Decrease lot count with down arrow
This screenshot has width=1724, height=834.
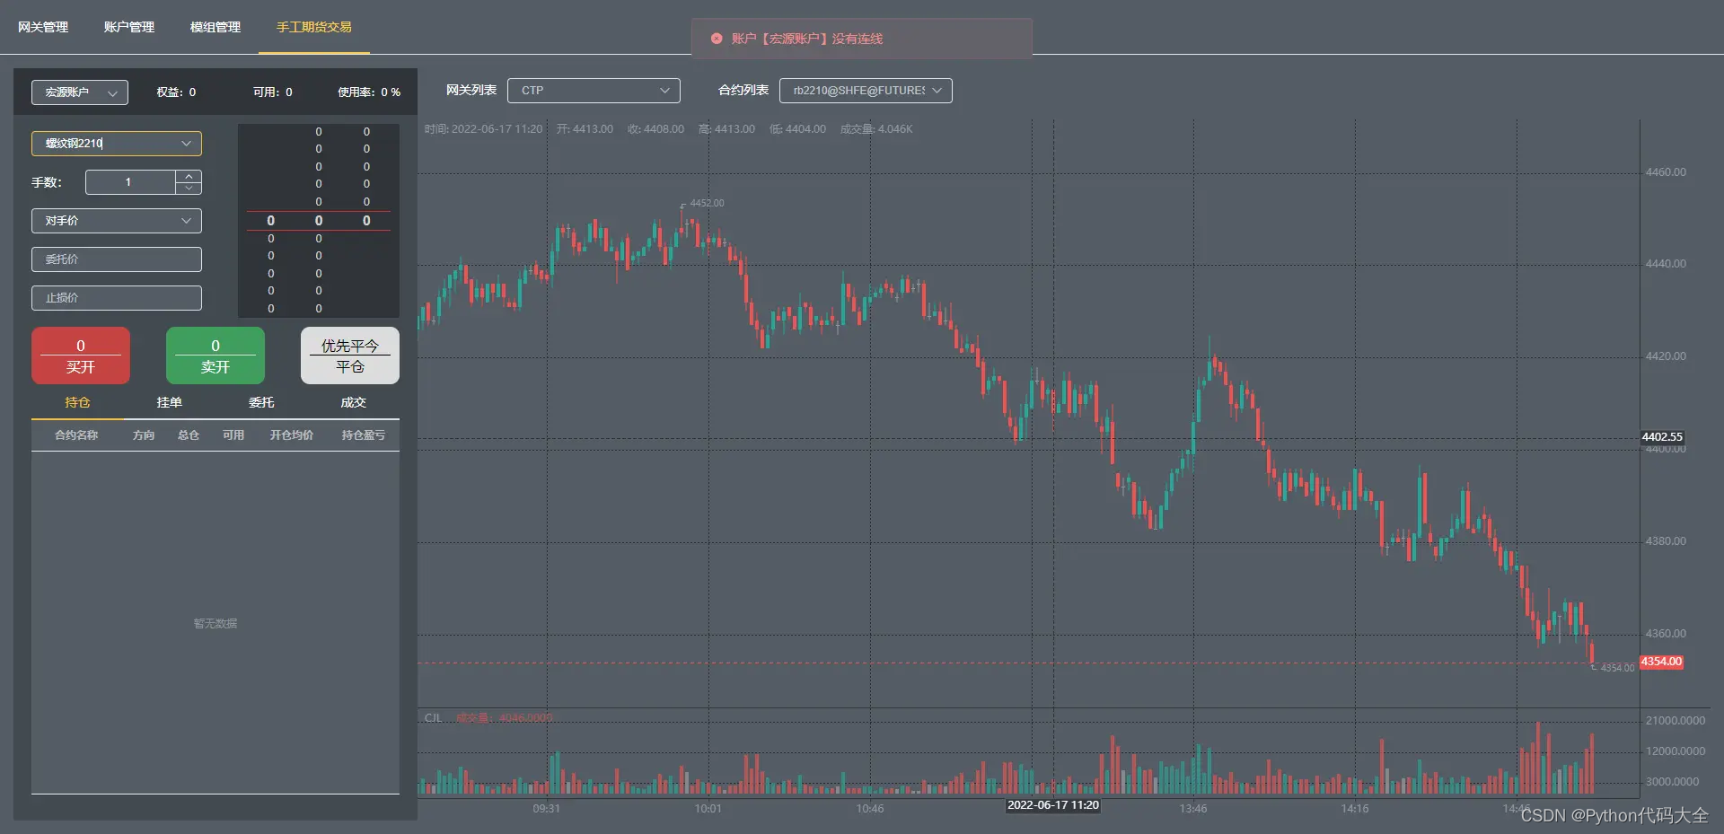pos(189,188)
